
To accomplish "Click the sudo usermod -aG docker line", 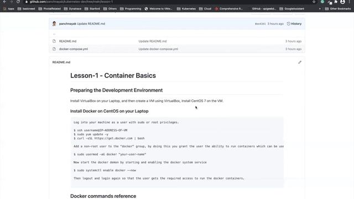I will pyautogui.click(x=110, y=154).
